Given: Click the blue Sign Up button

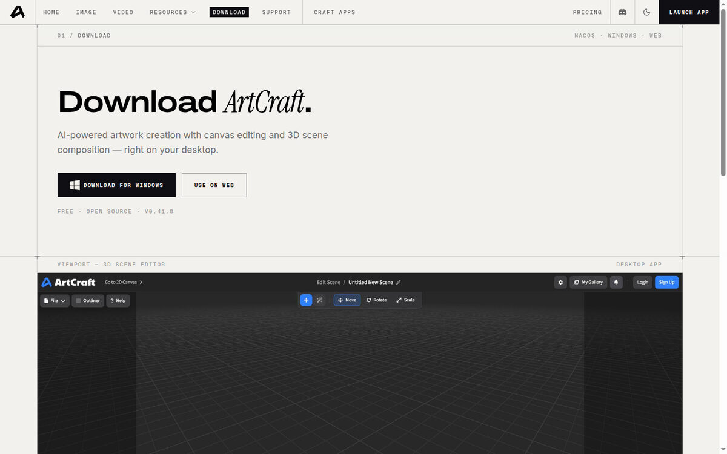Looking at the screenshot, I should (666, 282).
